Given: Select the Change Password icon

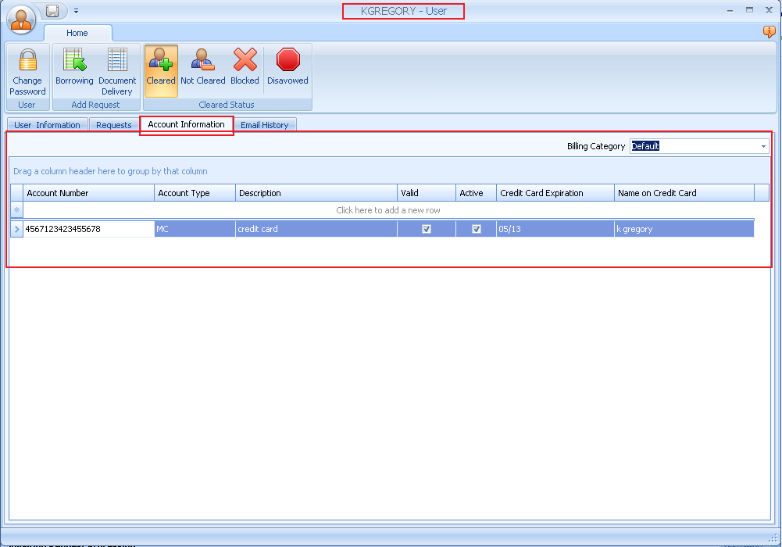Looking at the screenshot, I should coord(27,69).
